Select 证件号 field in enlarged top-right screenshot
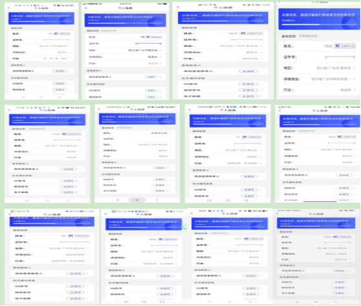The height and width of the screenshot is (306, 361). tap(320, 57)
